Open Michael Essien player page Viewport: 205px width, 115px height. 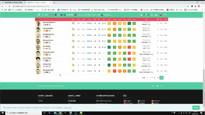coord(48,40)
